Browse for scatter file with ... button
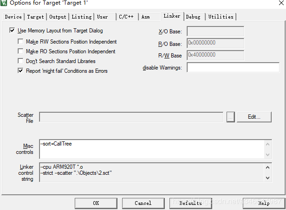Image resolution: width=286 pixels, height=210 pixels. [x=231, y=117]
